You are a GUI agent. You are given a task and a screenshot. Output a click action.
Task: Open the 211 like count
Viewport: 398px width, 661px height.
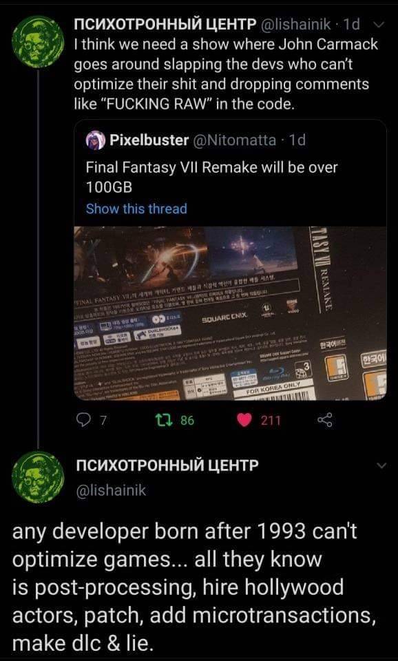tap(270, 420)
